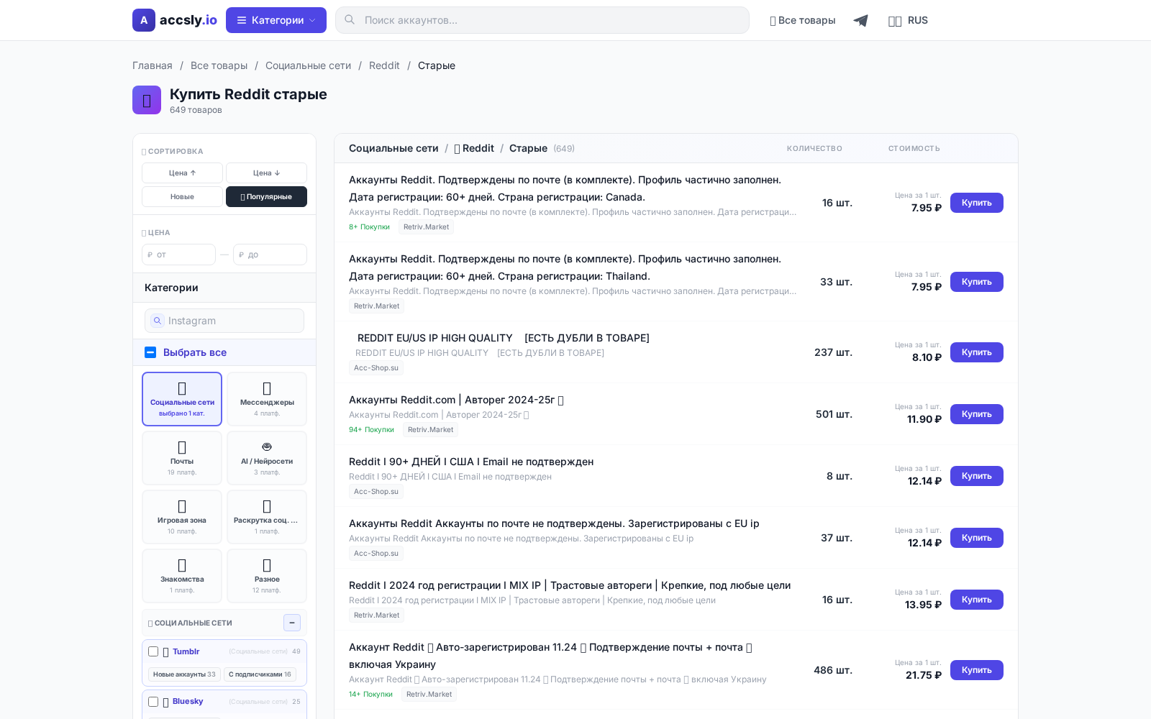
Task: Click Купить for Авто-зарегистрирован 11.24 item
Action: 977,670
